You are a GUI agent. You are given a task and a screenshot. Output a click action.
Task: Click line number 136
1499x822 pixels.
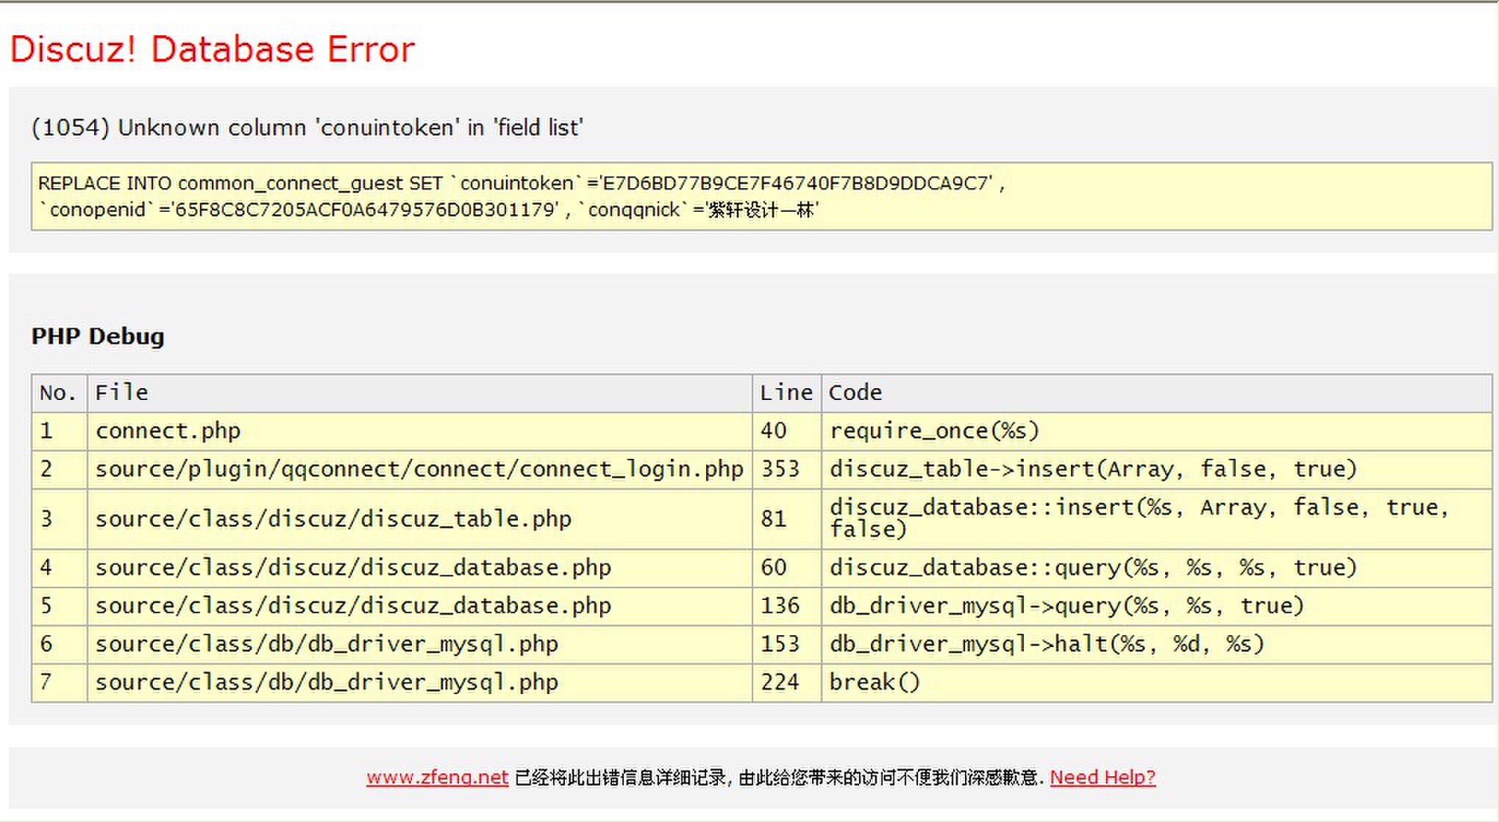point(787,607)
